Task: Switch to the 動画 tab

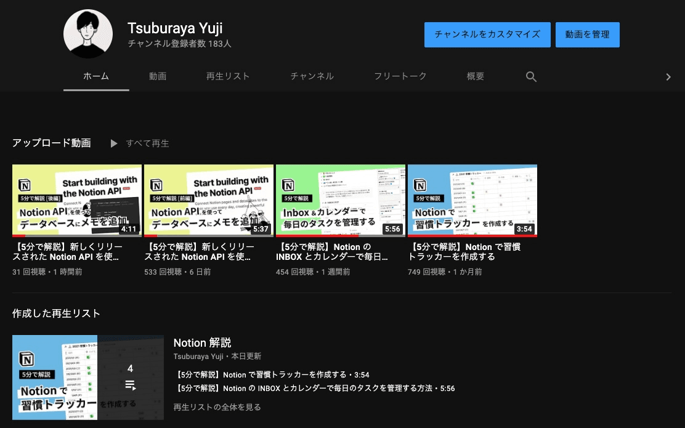Action: click(158, 76)
